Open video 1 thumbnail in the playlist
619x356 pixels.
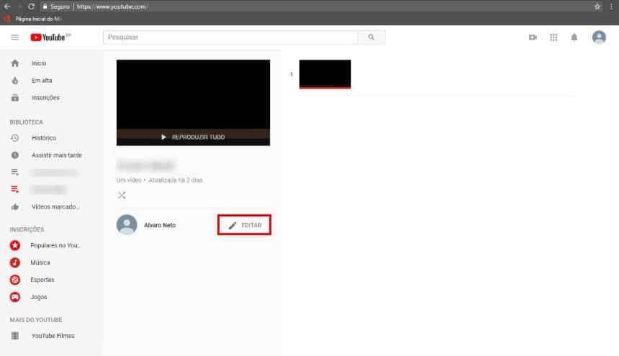coord(325,74)
